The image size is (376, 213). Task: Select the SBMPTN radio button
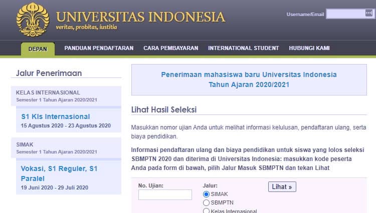point(206,202)
